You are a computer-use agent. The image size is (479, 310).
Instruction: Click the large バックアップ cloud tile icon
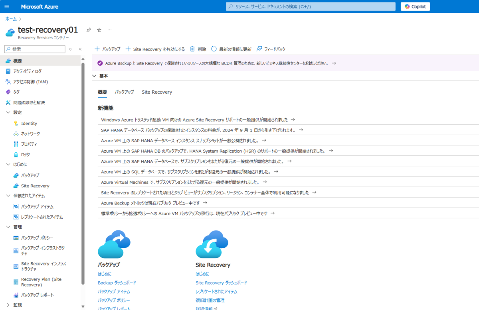pos(114,244)
